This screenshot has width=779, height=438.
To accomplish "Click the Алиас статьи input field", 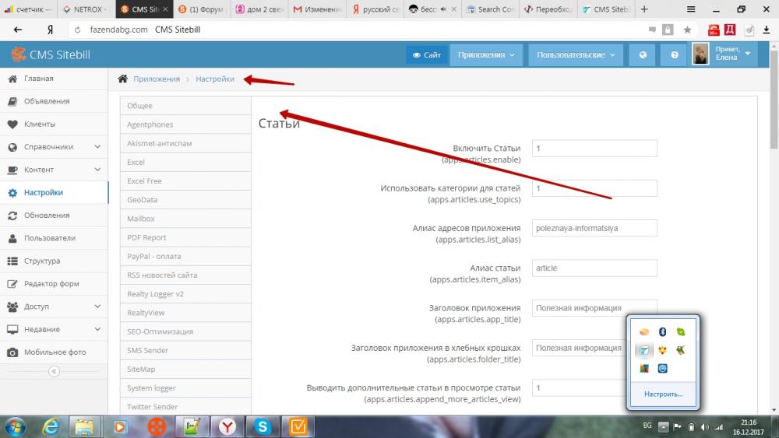I will click(x=594, y=268).
